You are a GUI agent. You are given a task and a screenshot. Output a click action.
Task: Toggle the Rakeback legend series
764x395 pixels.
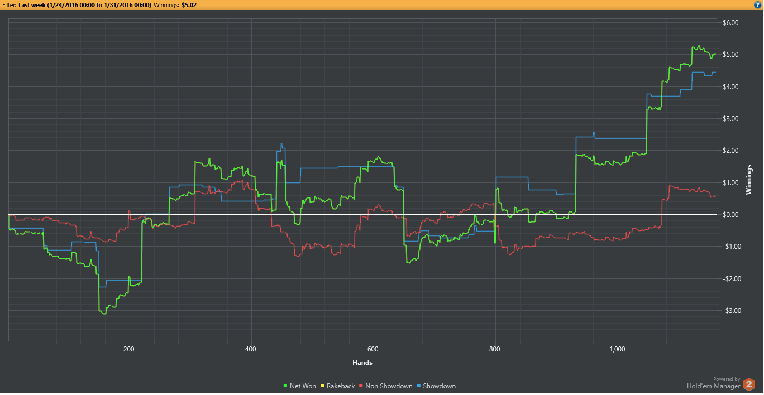pos(337,386)
